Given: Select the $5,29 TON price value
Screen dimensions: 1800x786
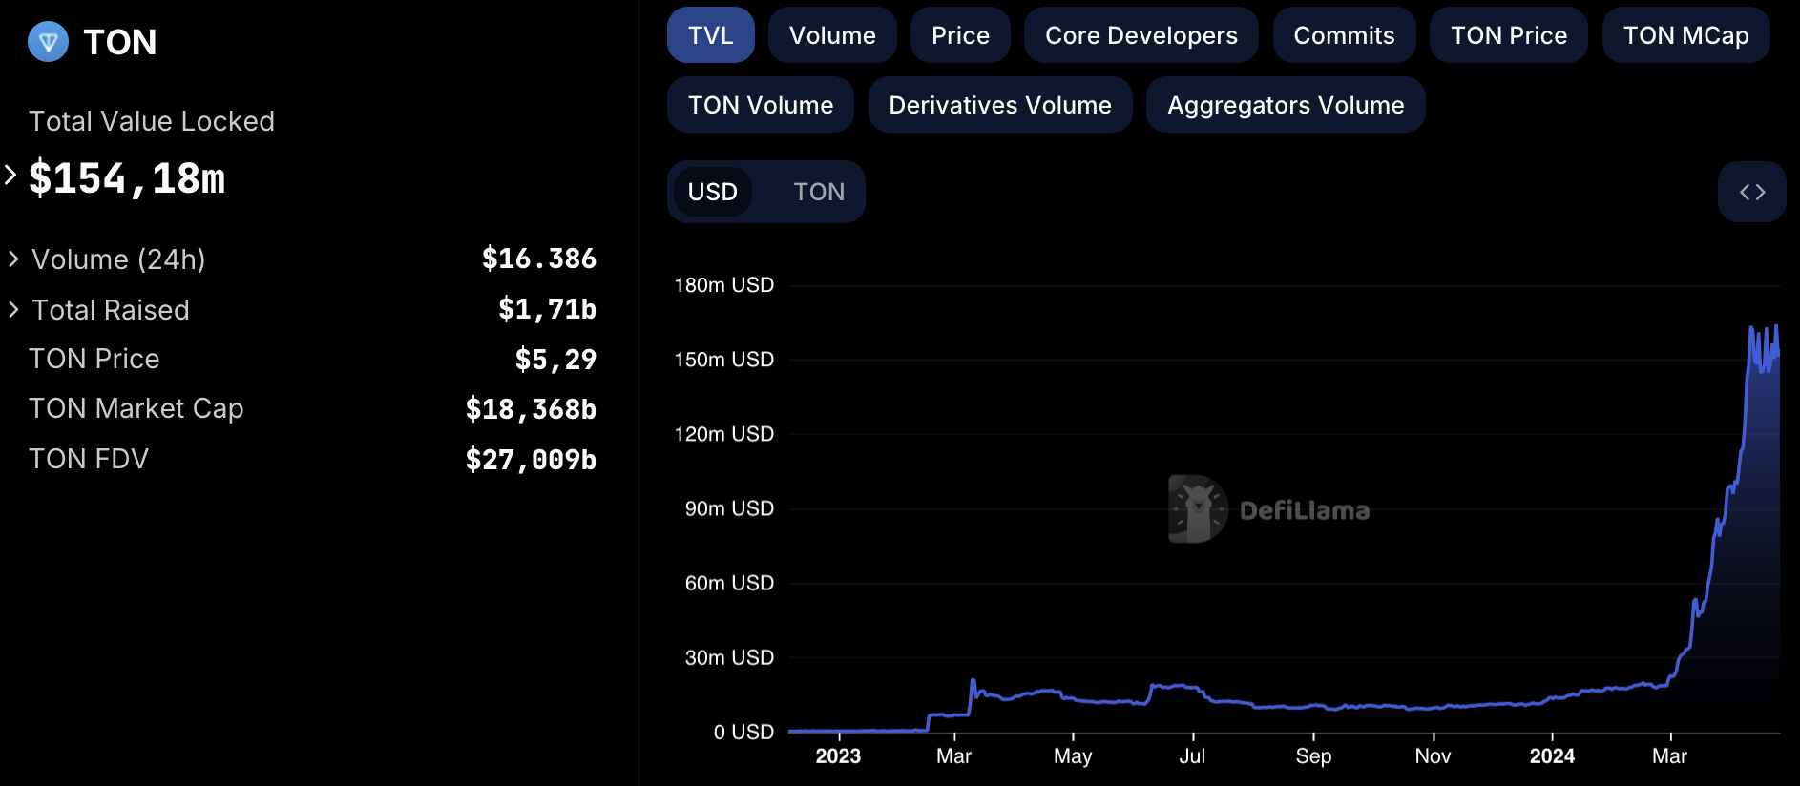Looking at the screenshot, I should [x=555, y=360].
